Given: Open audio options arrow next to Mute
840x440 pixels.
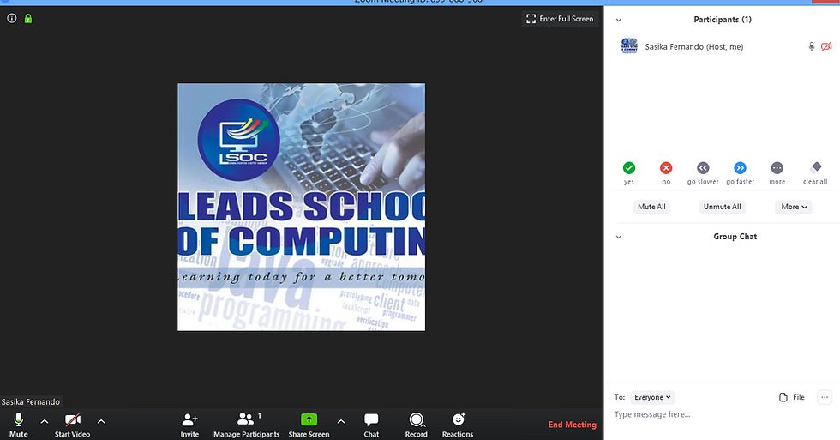Looking at the screenshot, I should tap(45, 422).
